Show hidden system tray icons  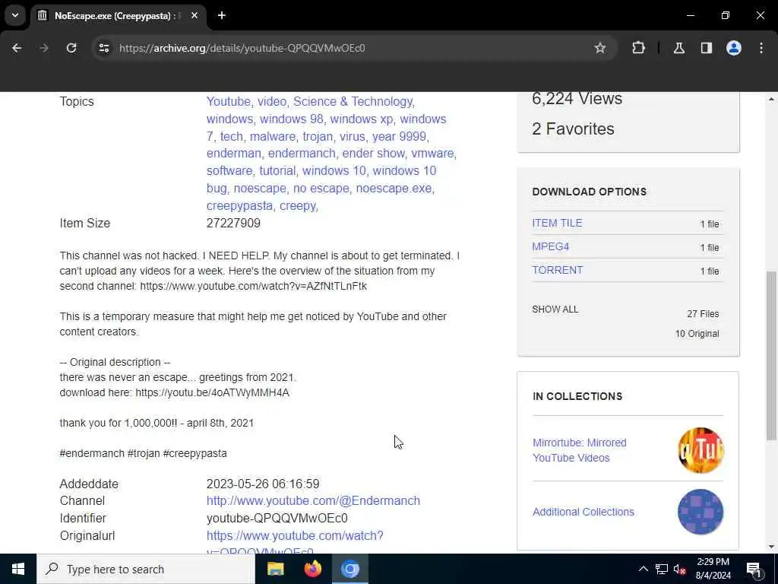[643, 569]
